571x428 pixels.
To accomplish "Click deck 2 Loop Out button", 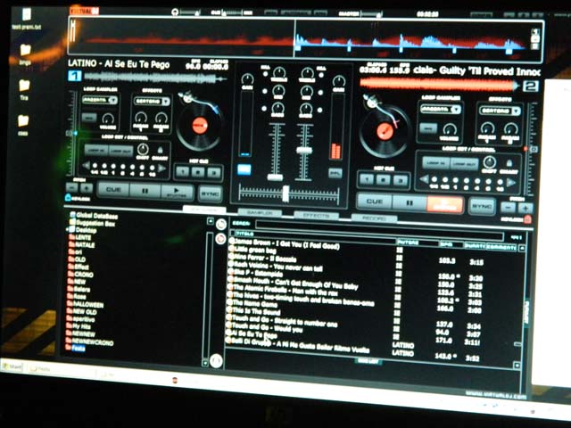I will click(x=465, y=164).
